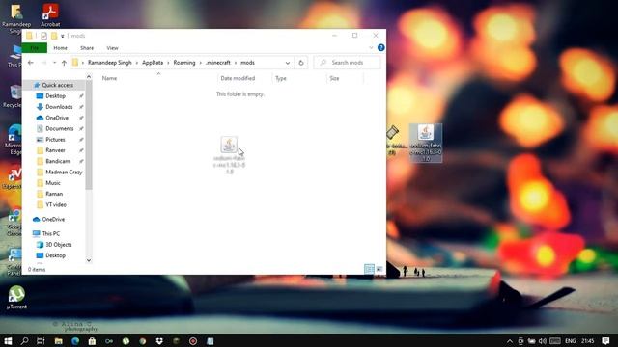This screenshot has width=618, height=347.
Task: Go to Roaming in the address breadcrumb
Action: [x=184, y=63]
